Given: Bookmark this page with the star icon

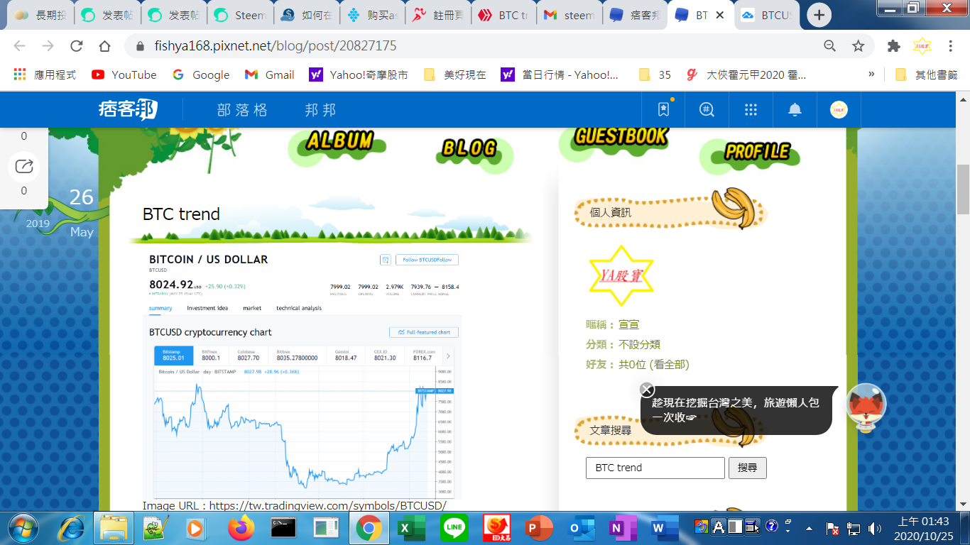Looking at the screenshot, I should (x=859, y=46).
